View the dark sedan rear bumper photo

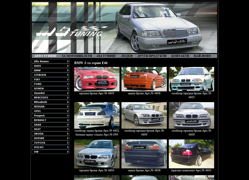pyautogui.click(x=144, y=154)
